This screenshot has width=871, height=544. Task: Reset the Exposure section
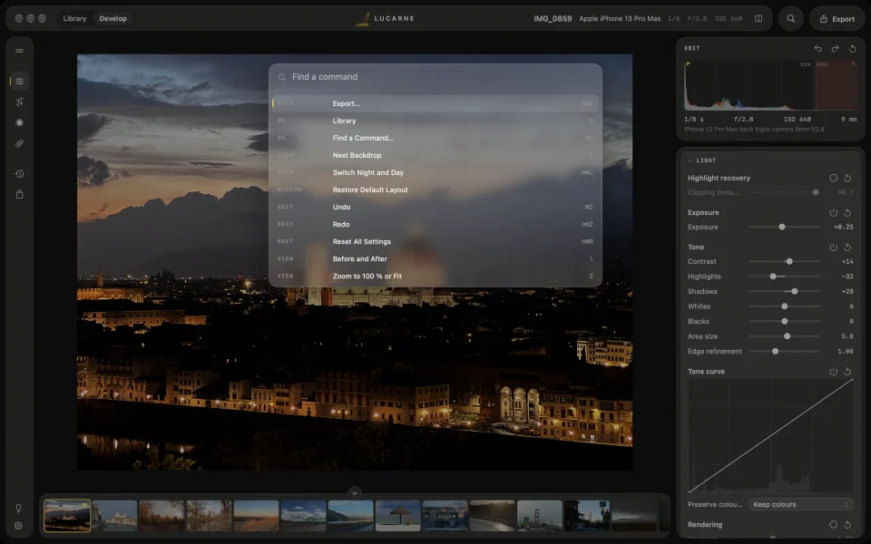pyautogui.click(x=847, y=212)
